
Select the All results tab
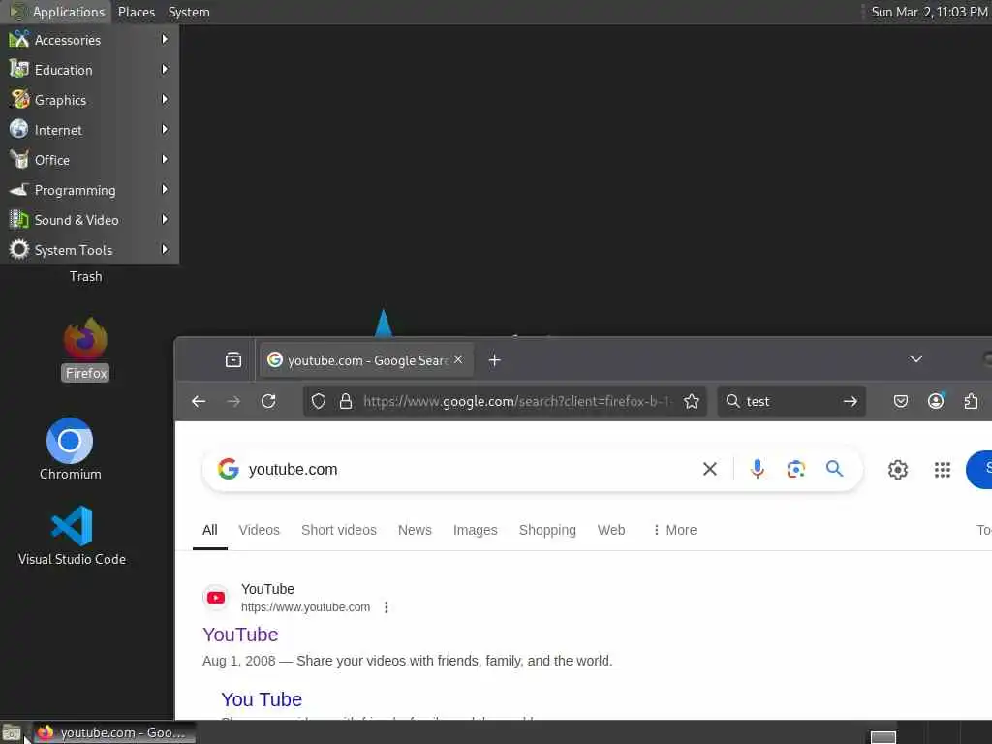210,530
